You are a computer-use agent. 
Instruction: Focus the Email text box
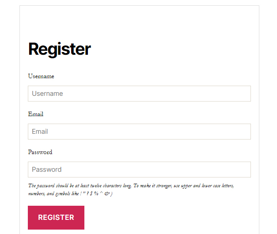139,132
